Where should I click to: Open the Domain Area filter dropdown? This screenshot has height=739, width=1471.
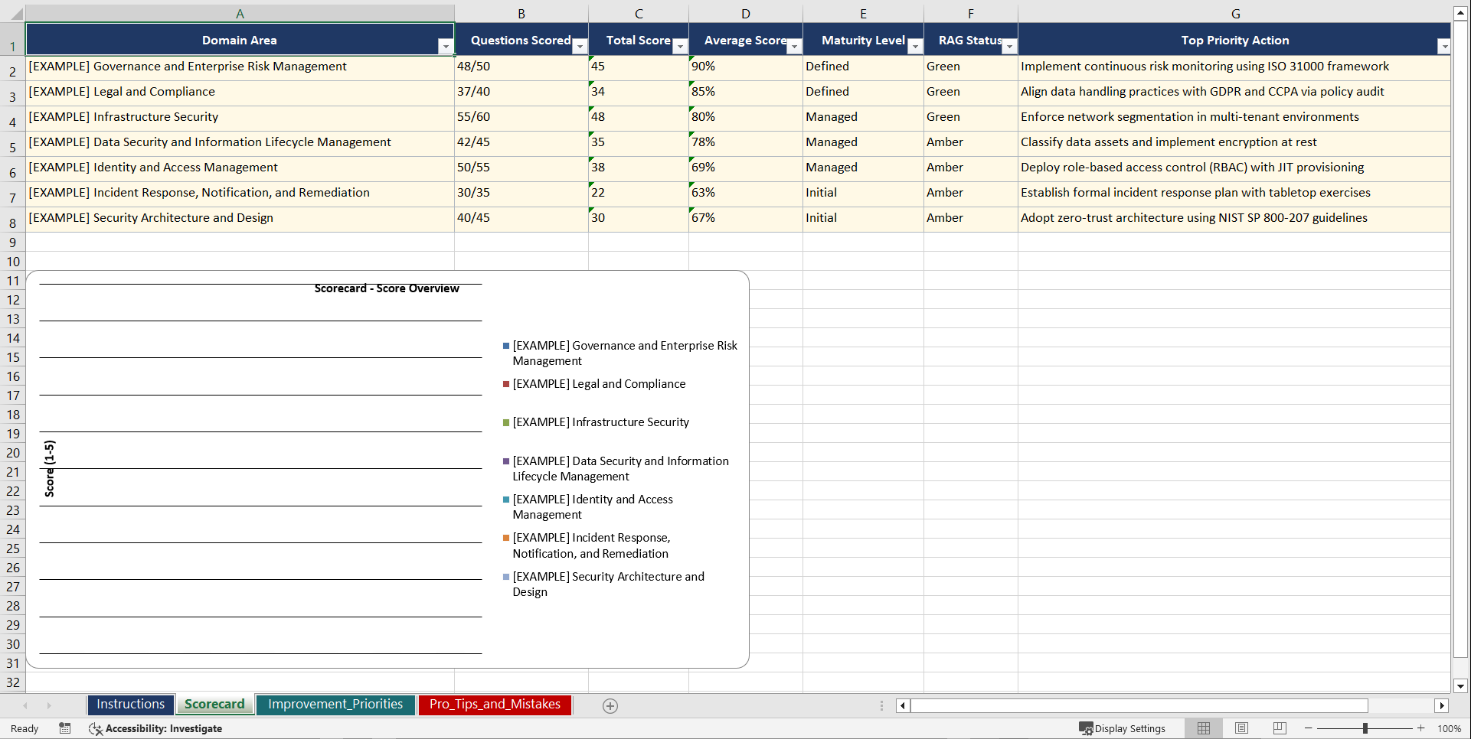pos(446,47)
